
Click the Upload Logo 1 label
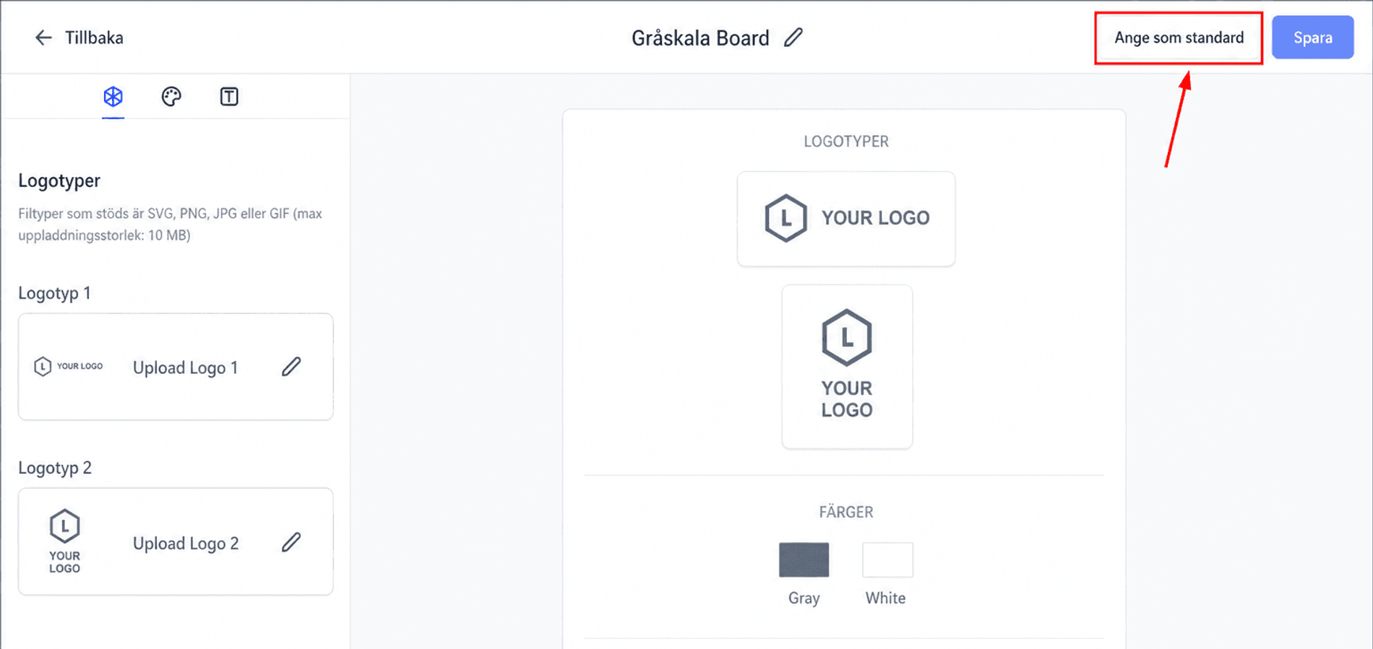[x=186, y=367]
